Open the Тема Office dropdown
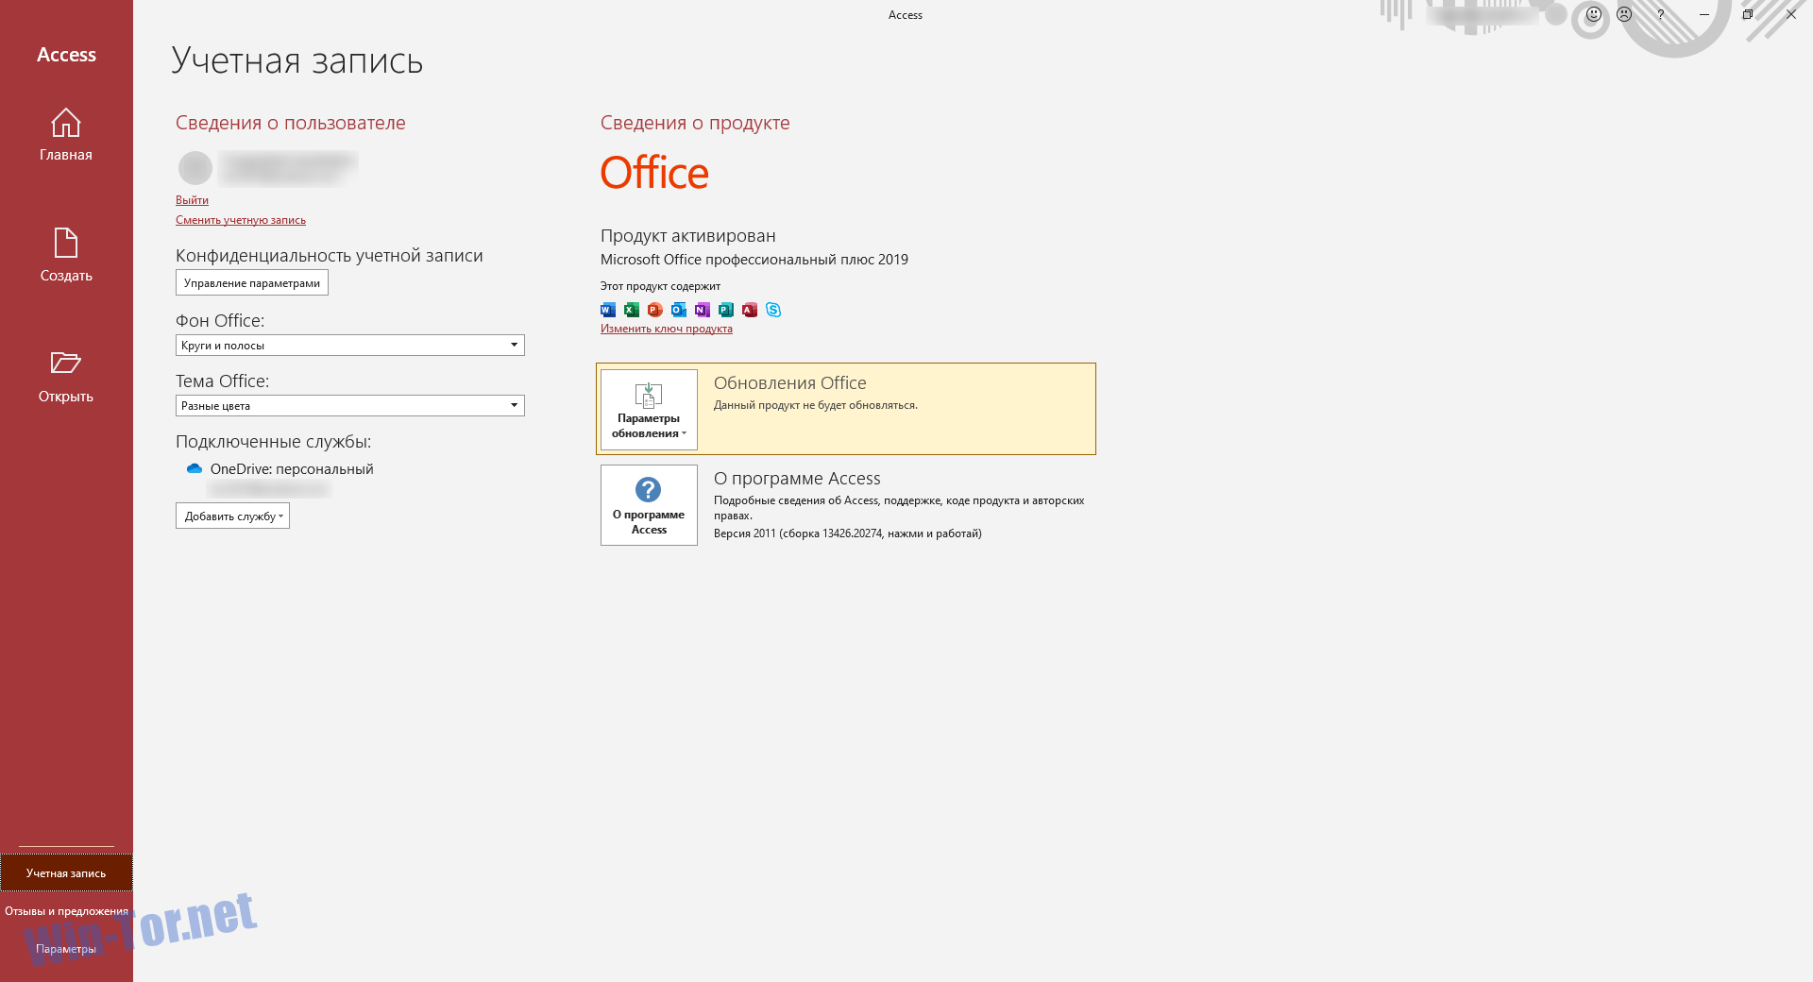1813x982 pixels. pos(350,406)
